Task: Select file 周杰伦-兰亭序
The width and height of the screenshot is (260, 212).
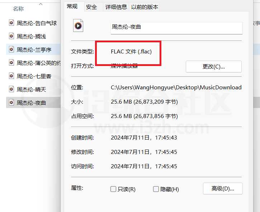Action: [34, 50]
